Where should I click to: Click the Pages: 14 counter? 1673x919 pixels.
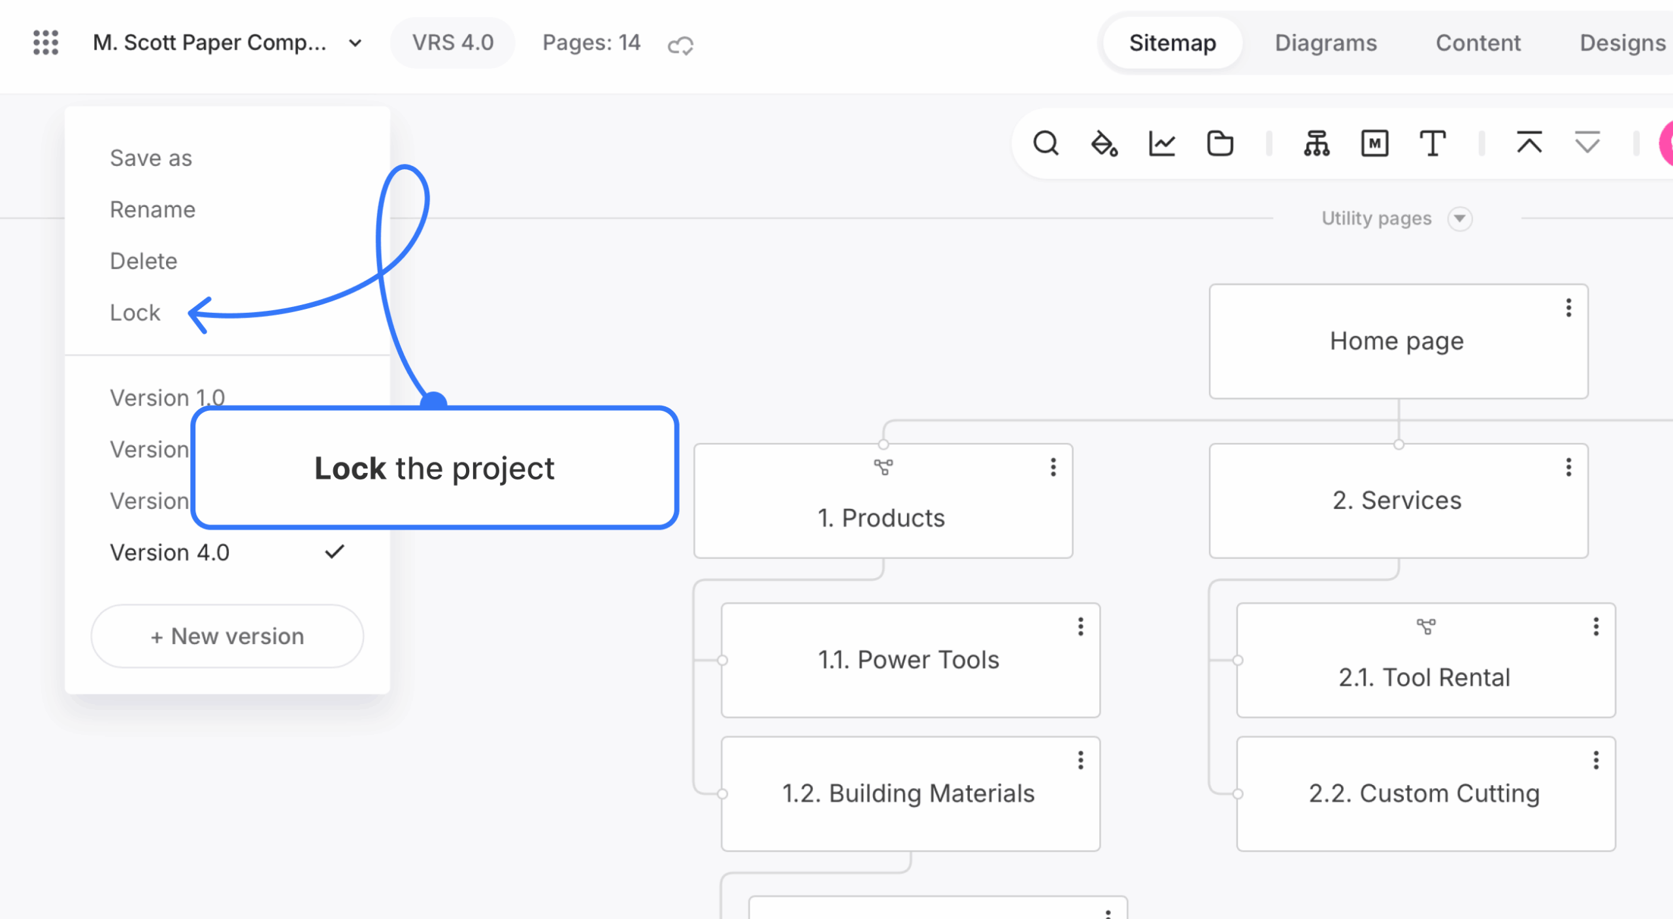pyautogui.click(x=591, y=43)
